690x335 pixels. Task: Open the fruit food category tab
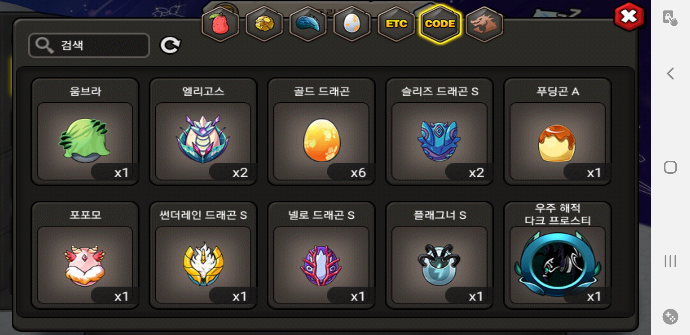[x=220, y=24]
